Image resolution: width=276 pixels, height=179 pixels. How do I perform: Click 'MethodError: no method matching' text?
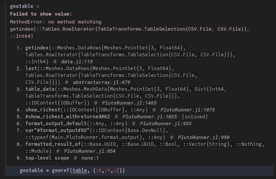tap(56, 22)
